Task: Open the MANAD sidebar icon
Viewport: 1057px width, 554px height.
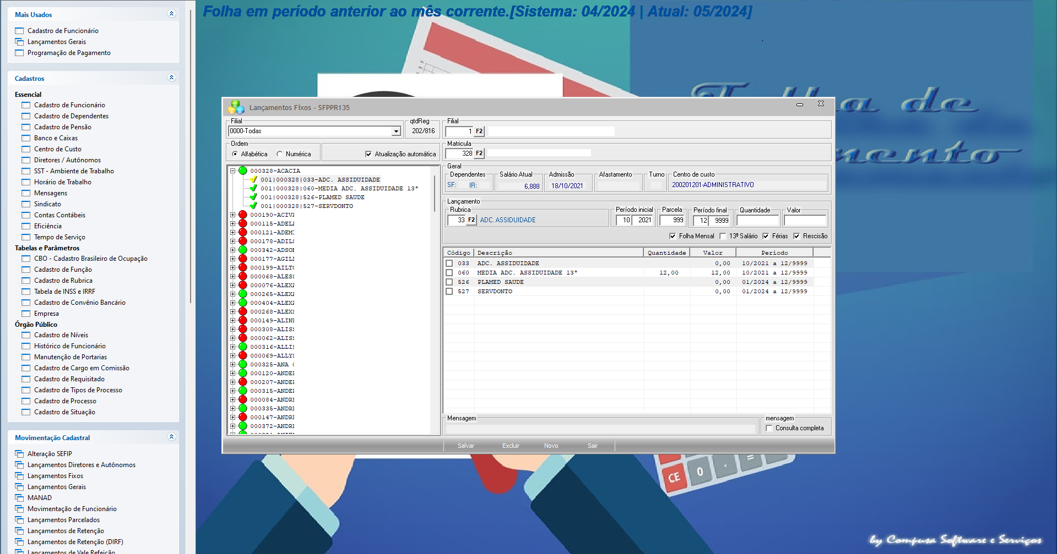Action: 19,498
